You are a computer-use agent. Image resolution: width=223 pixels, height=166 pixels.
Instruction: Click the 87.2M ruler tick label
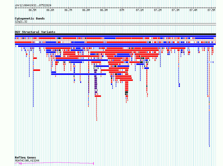click(158, 10)
